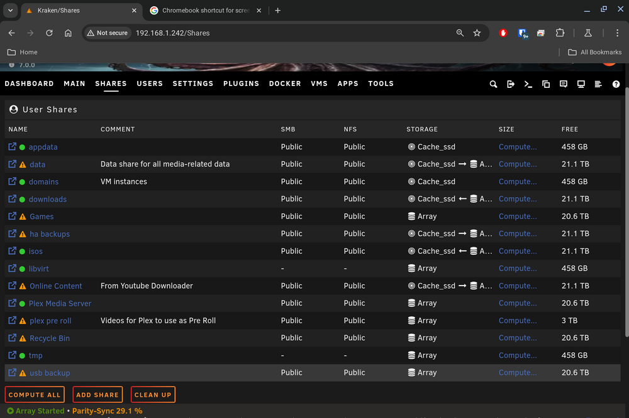Browse the ha backups share via its open icon

(x=13, y=233)
